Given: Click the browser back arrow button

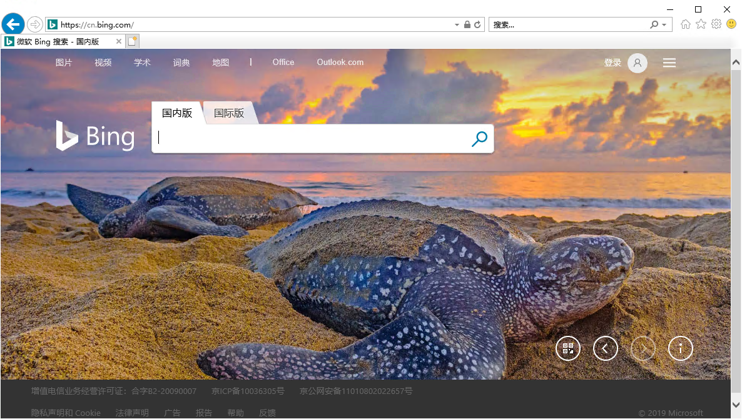Looking at the screenshot, I should 13,24.
